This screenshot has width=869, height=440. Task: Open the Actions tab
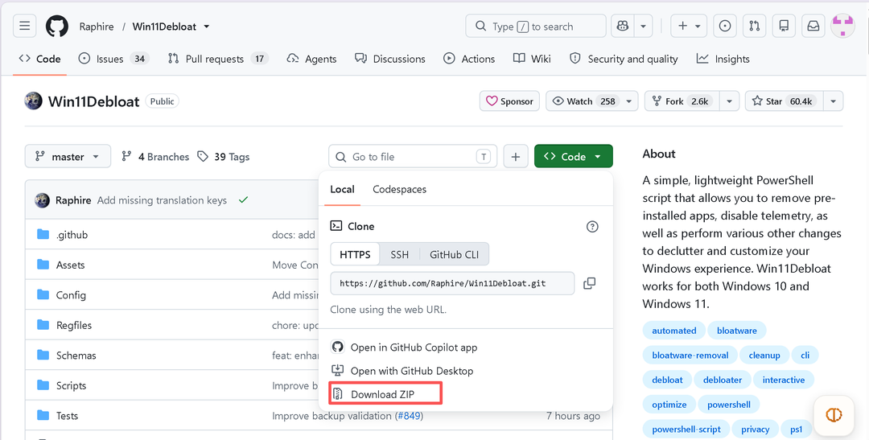click(x=469, y=59)
